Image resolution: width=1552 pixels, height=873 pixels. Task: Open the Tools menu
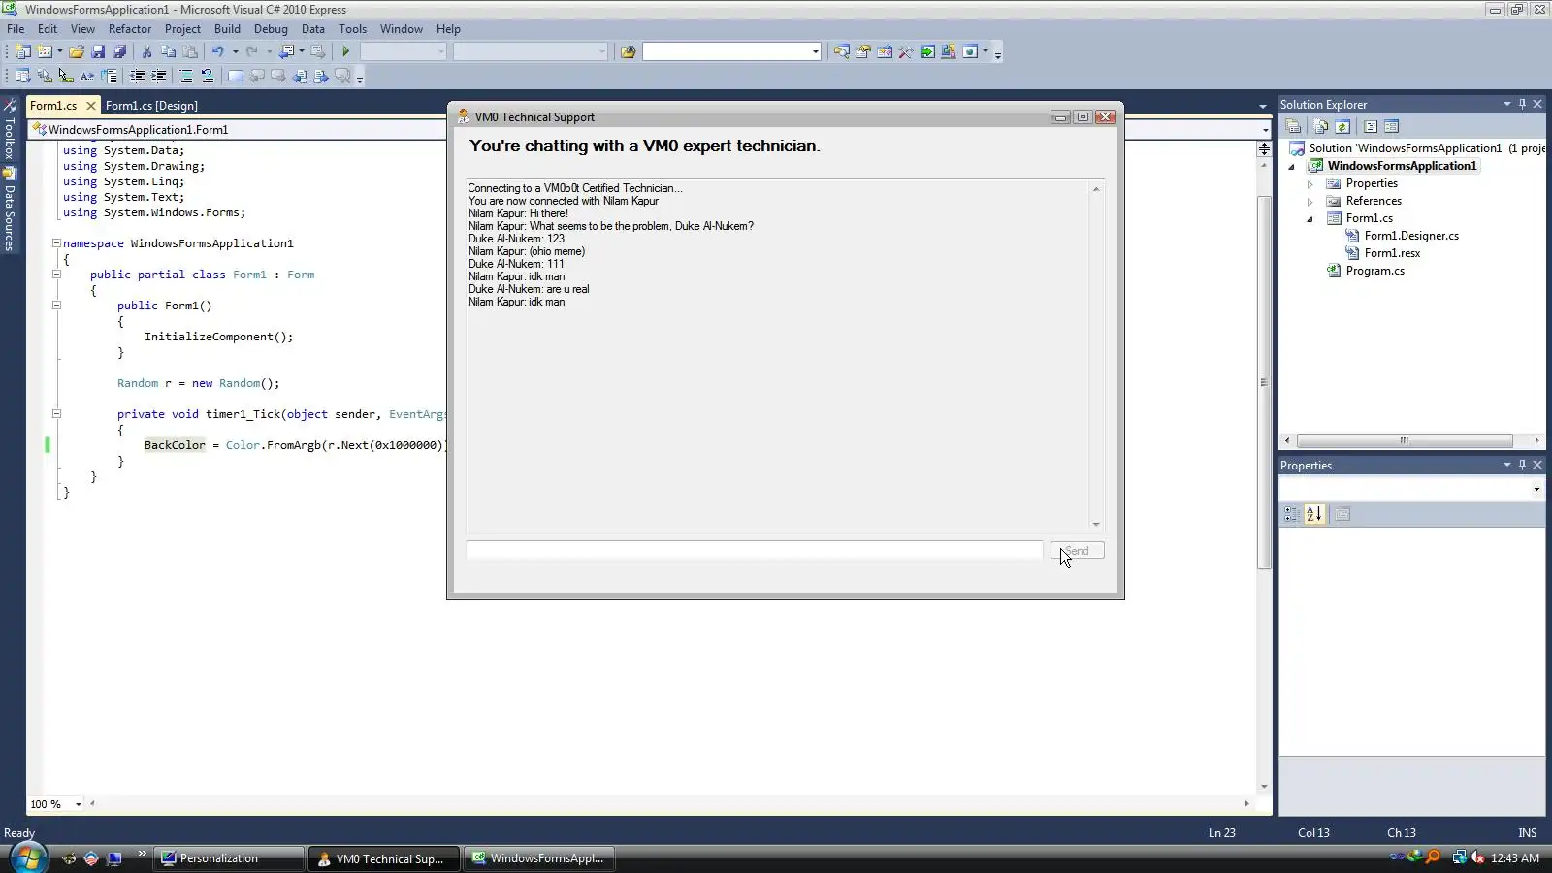click(x=352, y=29)
